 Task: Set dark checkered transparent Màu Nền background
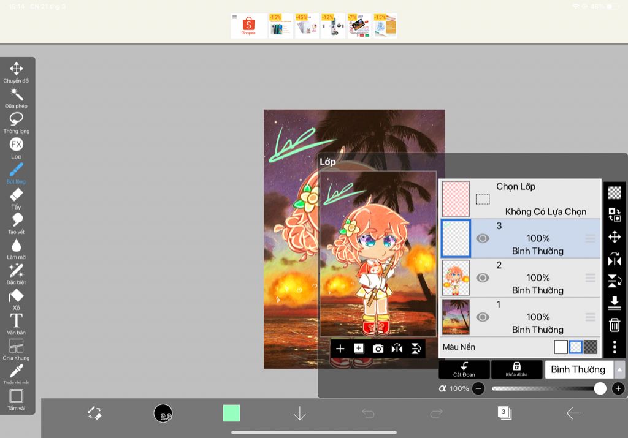[591, 347]
